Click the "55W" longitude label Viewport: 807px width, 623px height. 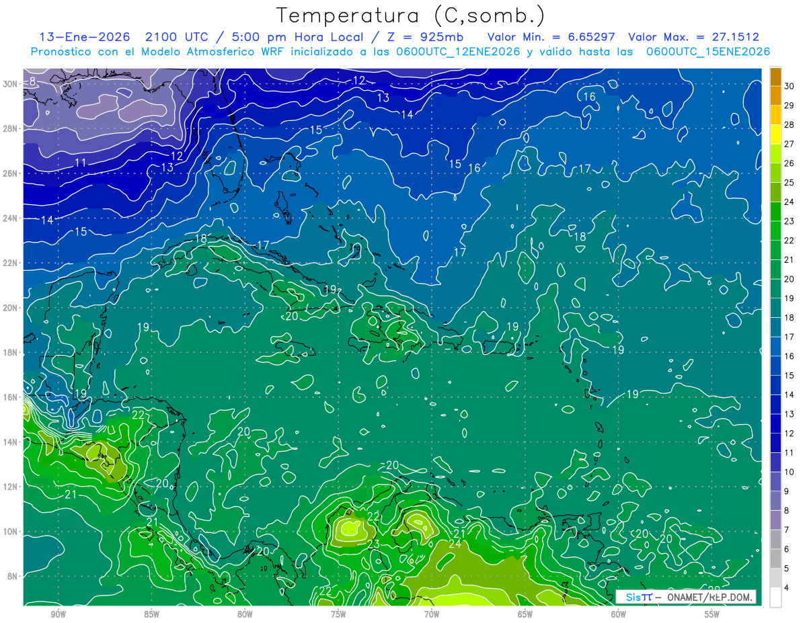coord(712,614)
